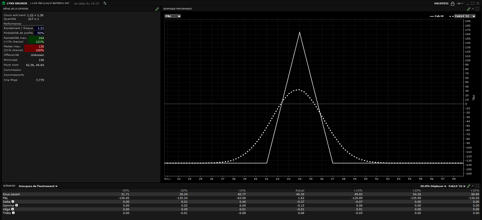Screen dimensions: 482x220
Task: Click the Commission% label
Action: [14, 75]
